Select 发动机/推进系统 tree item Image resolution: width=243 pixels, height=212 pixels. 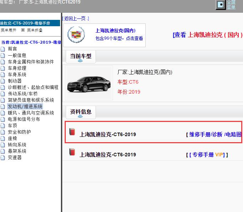point(25,106)
